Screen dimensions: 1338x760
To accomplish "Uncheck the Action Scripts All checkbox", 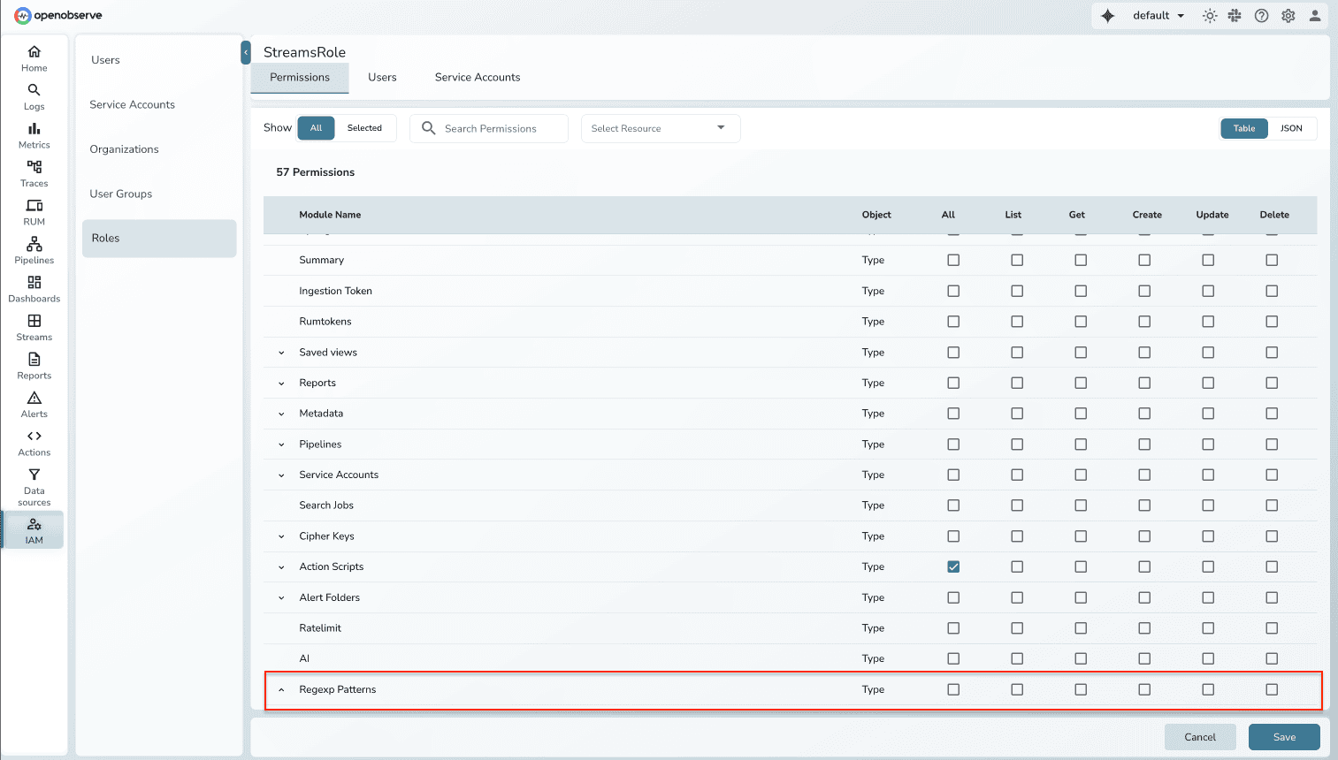I will coord(953,566).
